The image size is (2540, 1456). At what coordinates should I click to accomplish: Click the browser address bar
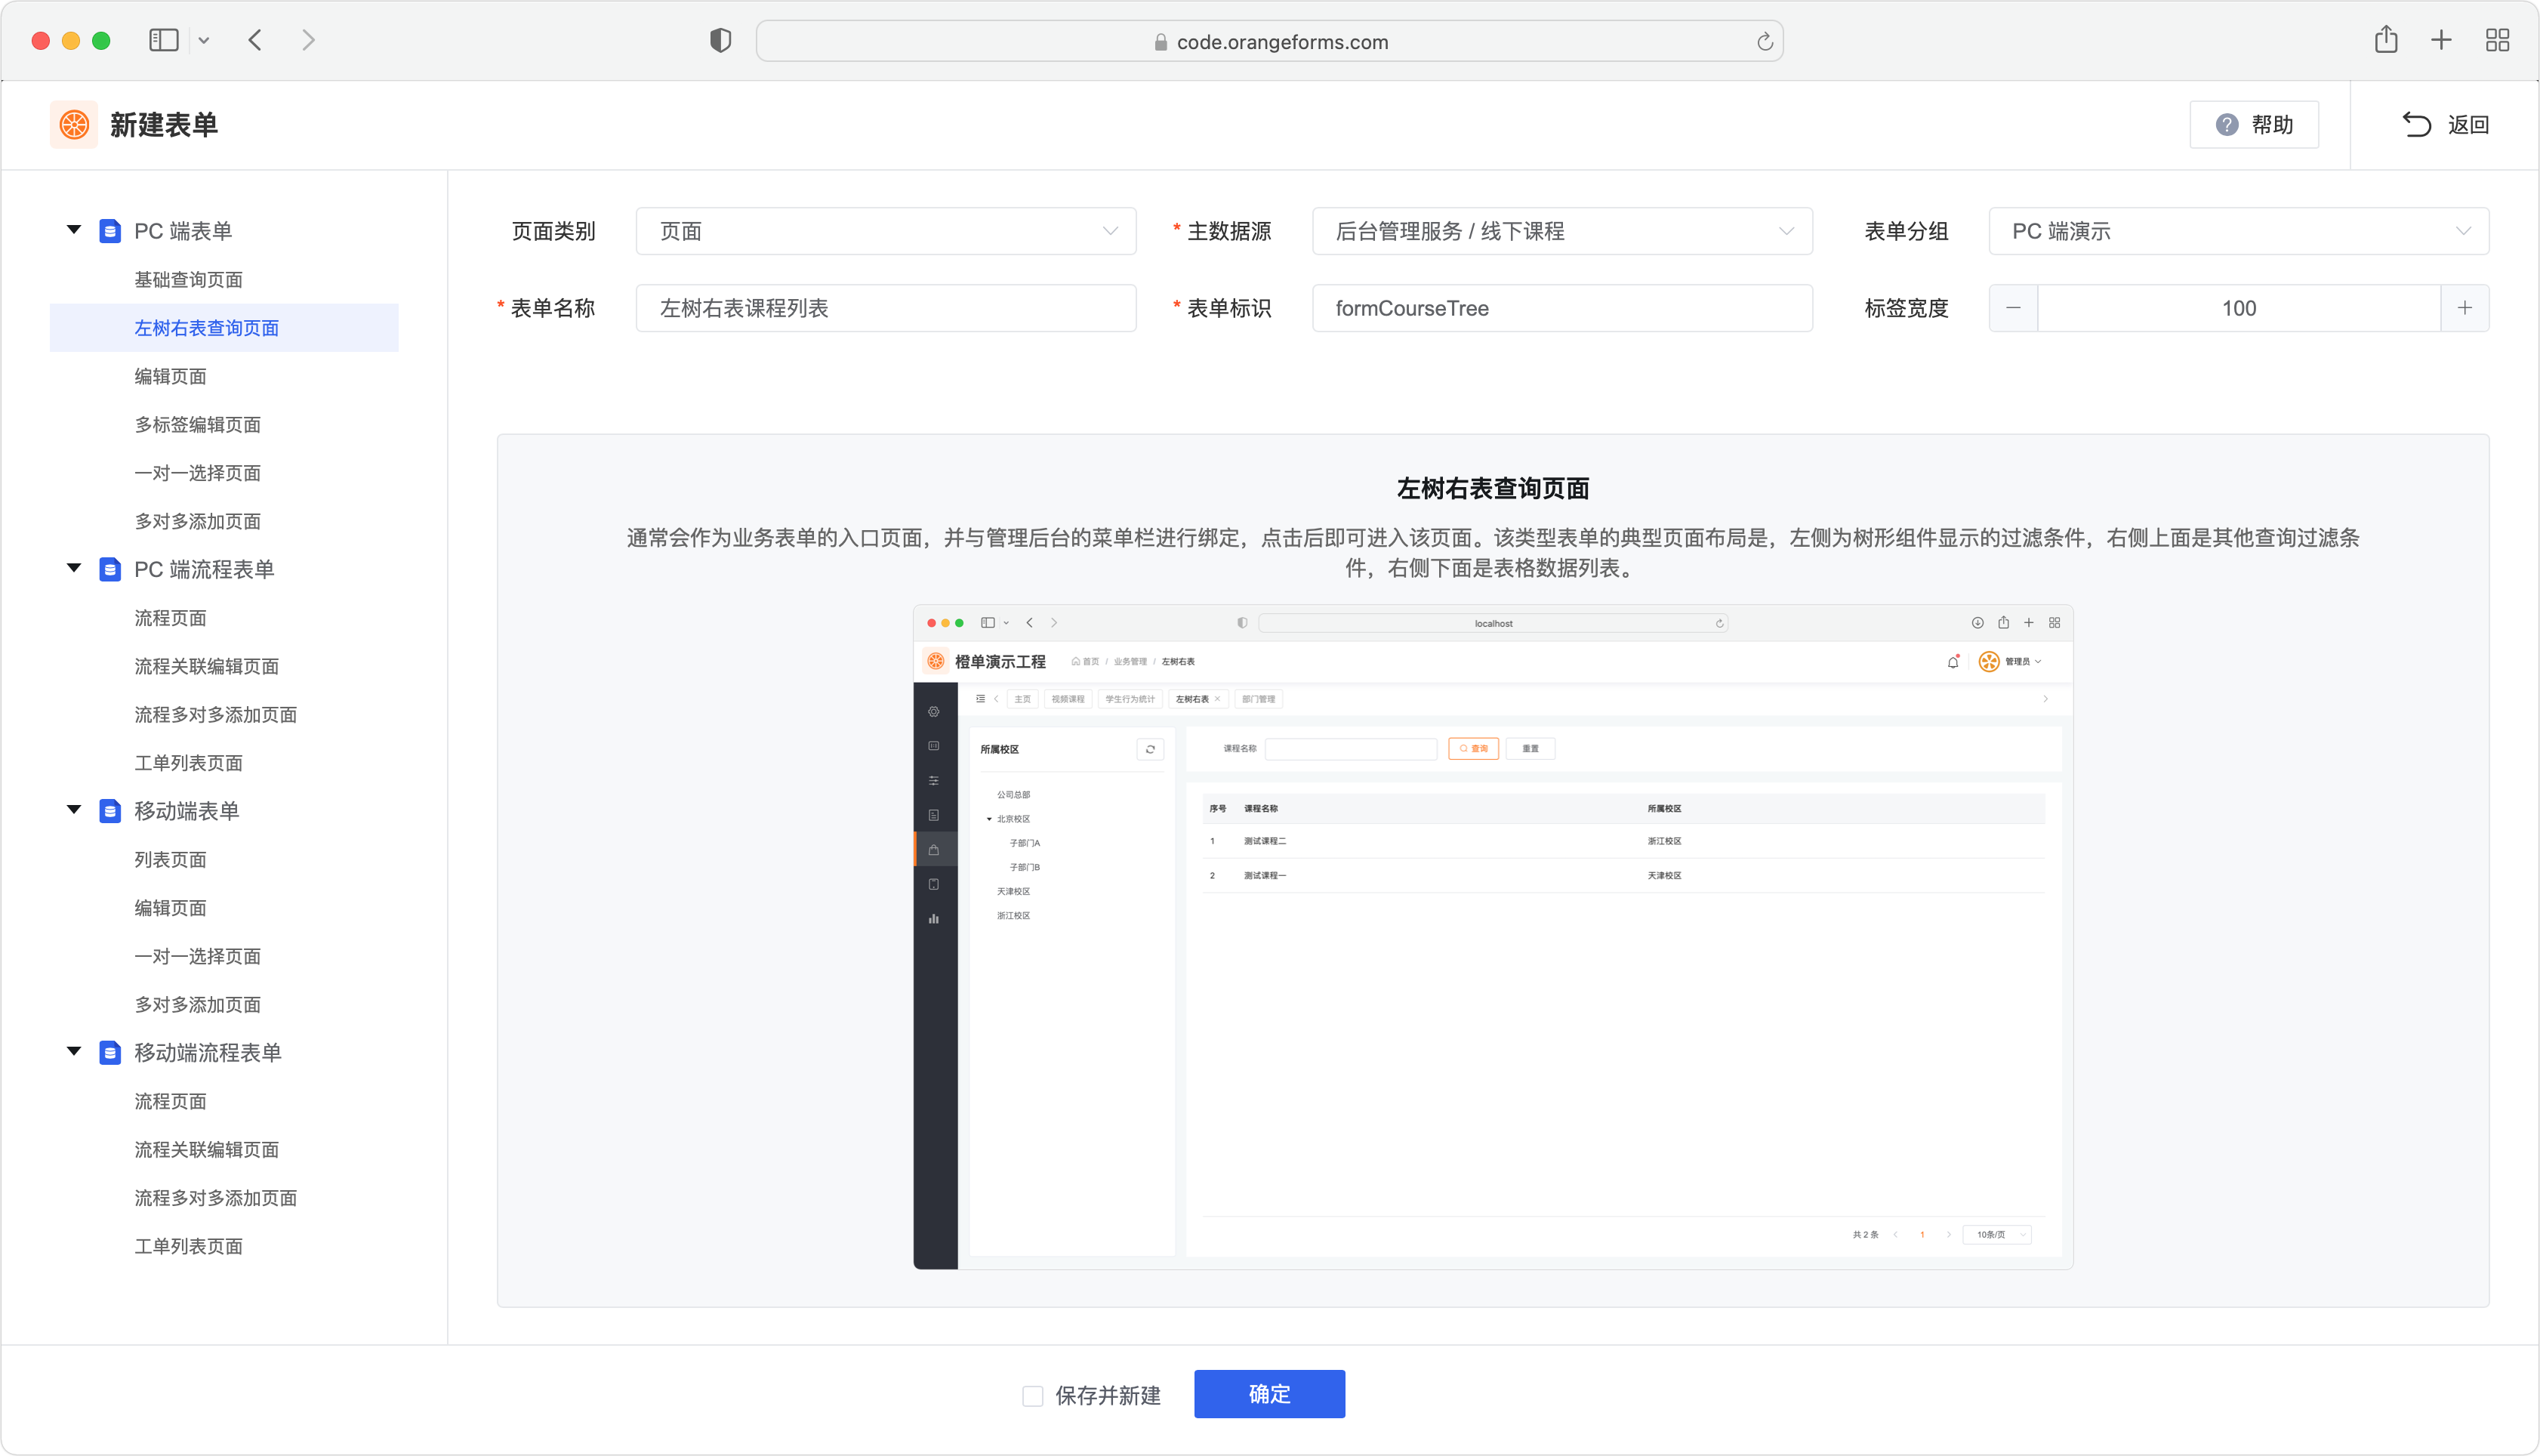tap(1269, 41)
